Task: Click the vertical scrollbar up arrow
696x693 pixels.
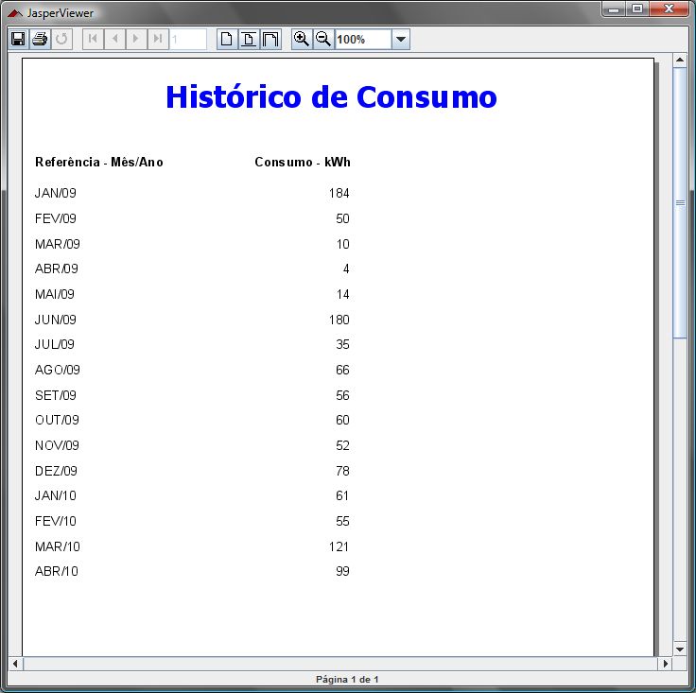Action: coord(679,61)
